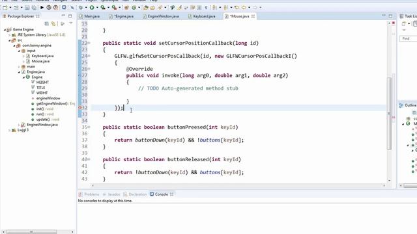The width and height of the screenshot is (417, 234).
Task: Open the Declaration tab
Action: point(135,194)
